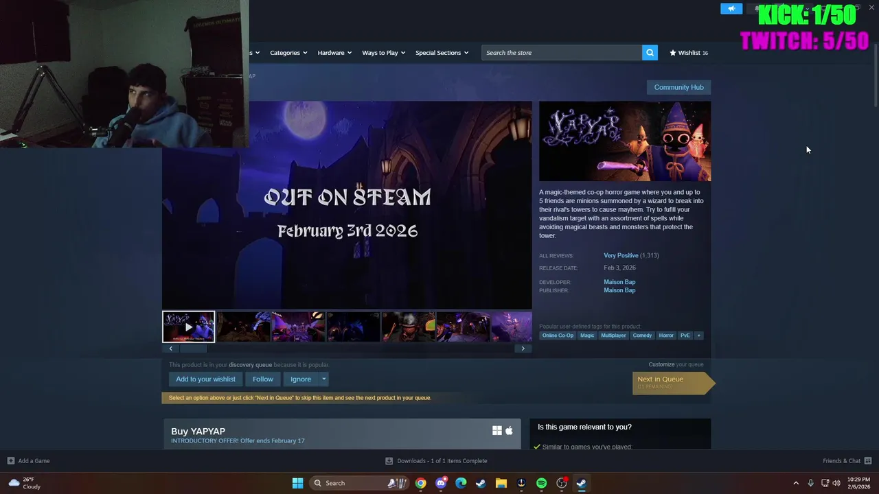The width and height of the screenshot is (879, 494).
Task: Click the microphone tray icon
Action: (811, 483)
